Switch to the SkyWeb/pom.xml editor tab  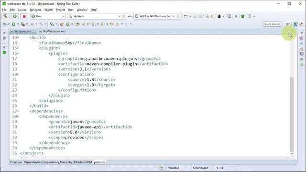(x=52, y=31)
